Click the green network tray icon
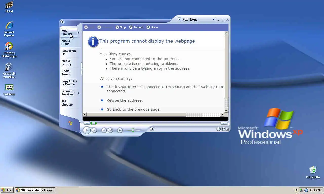This screenshot has height=194, width=324. (301, 190)
